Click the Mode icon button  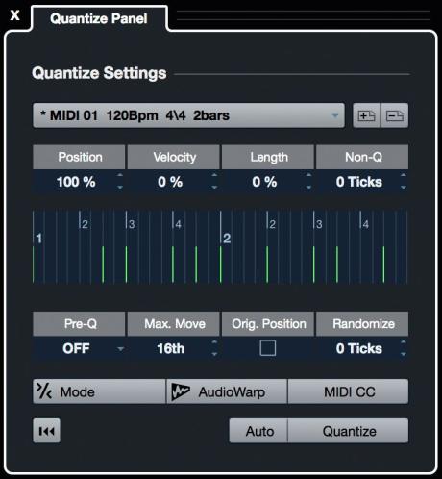(x=99, y=391)
